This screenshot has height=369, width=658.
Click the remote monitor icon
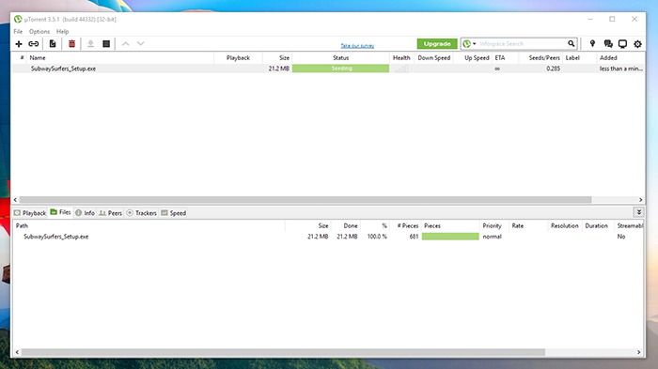click(x=622, y=43)
